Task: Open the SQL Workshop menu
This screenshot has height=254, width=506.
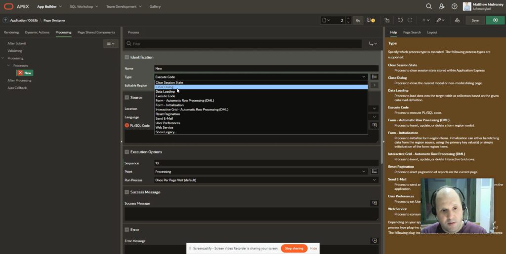Action: (x=84, y=6)
